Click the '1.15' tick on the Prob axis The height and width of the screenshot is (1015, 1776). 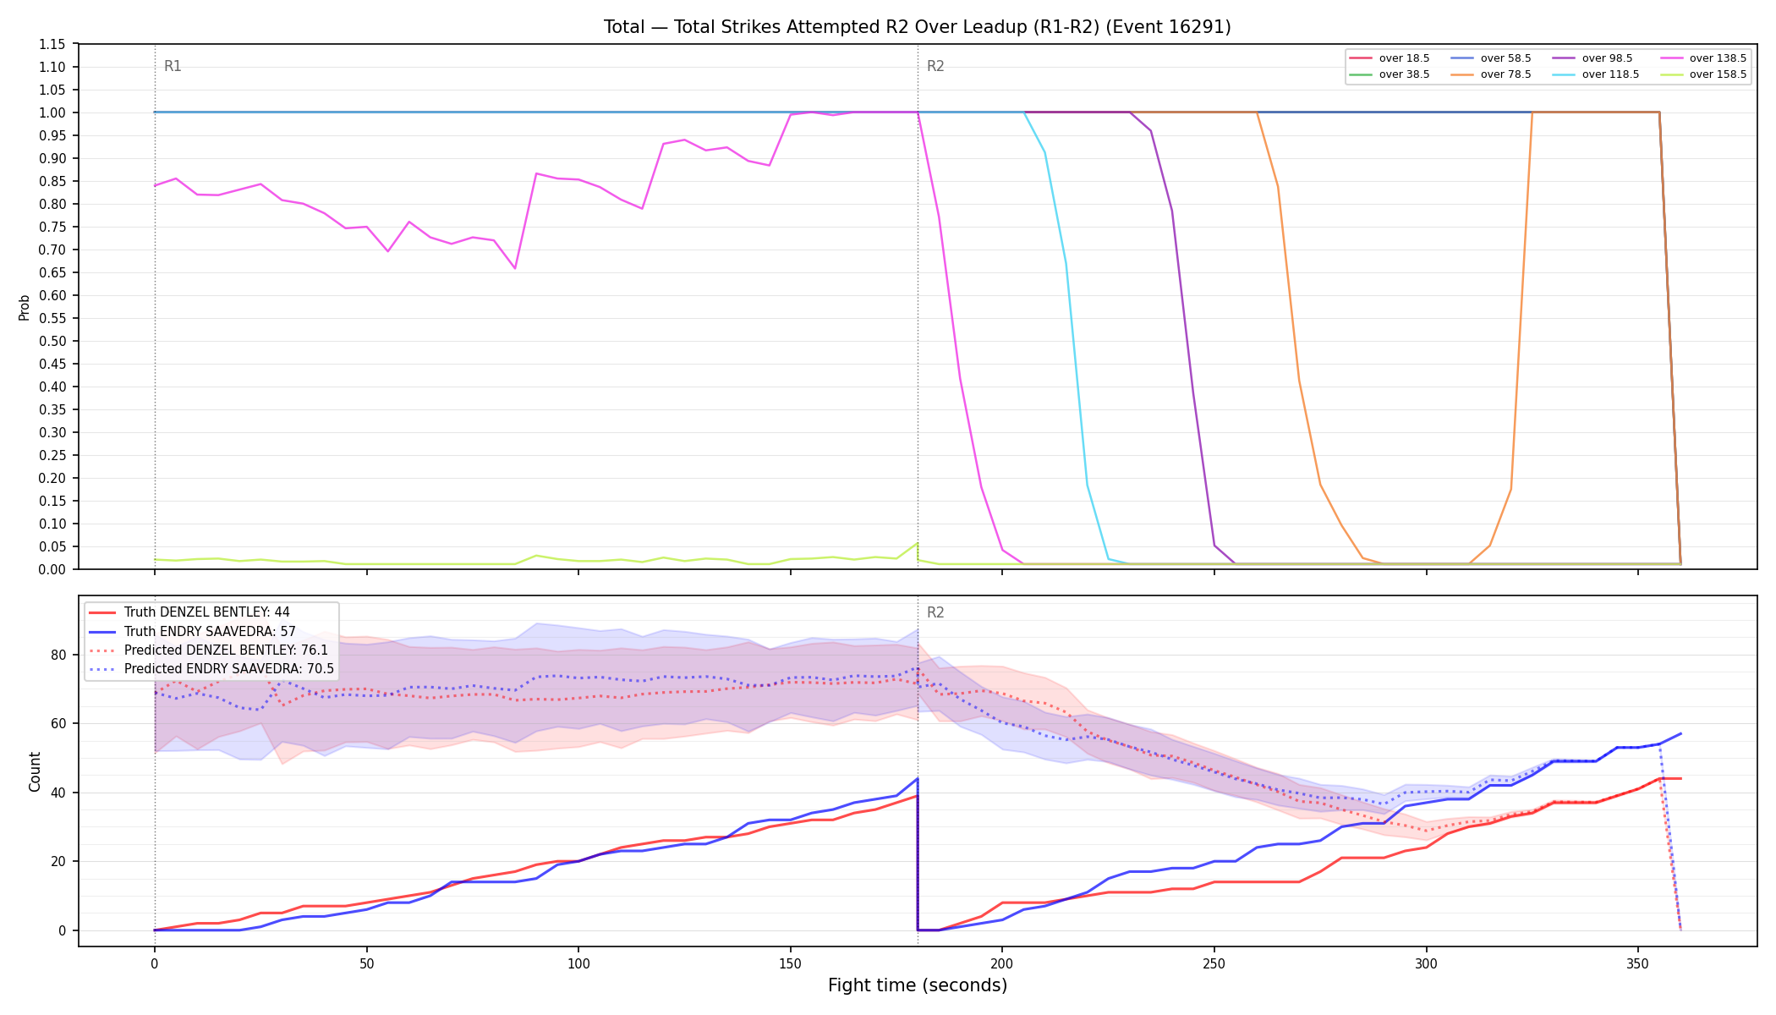[x=52, y=44]
